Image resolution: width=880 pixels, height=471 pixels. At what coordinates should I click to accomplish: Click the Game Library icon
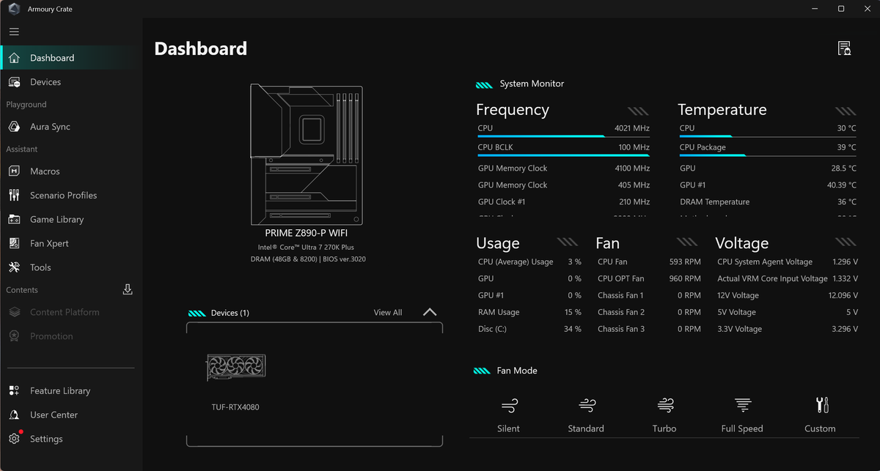coord(15,220)
